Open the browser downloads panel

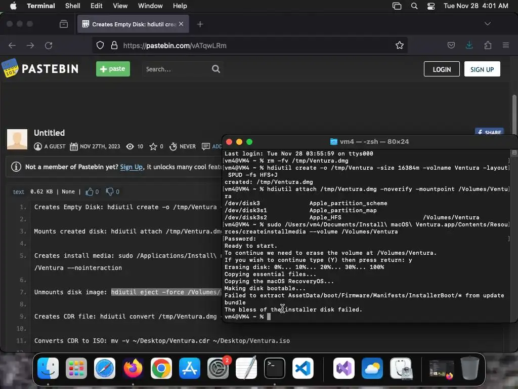pos(469,45)
